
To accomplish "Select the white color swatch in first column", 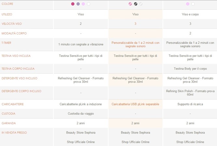I will pyautogui.click(x=89, y=4).
